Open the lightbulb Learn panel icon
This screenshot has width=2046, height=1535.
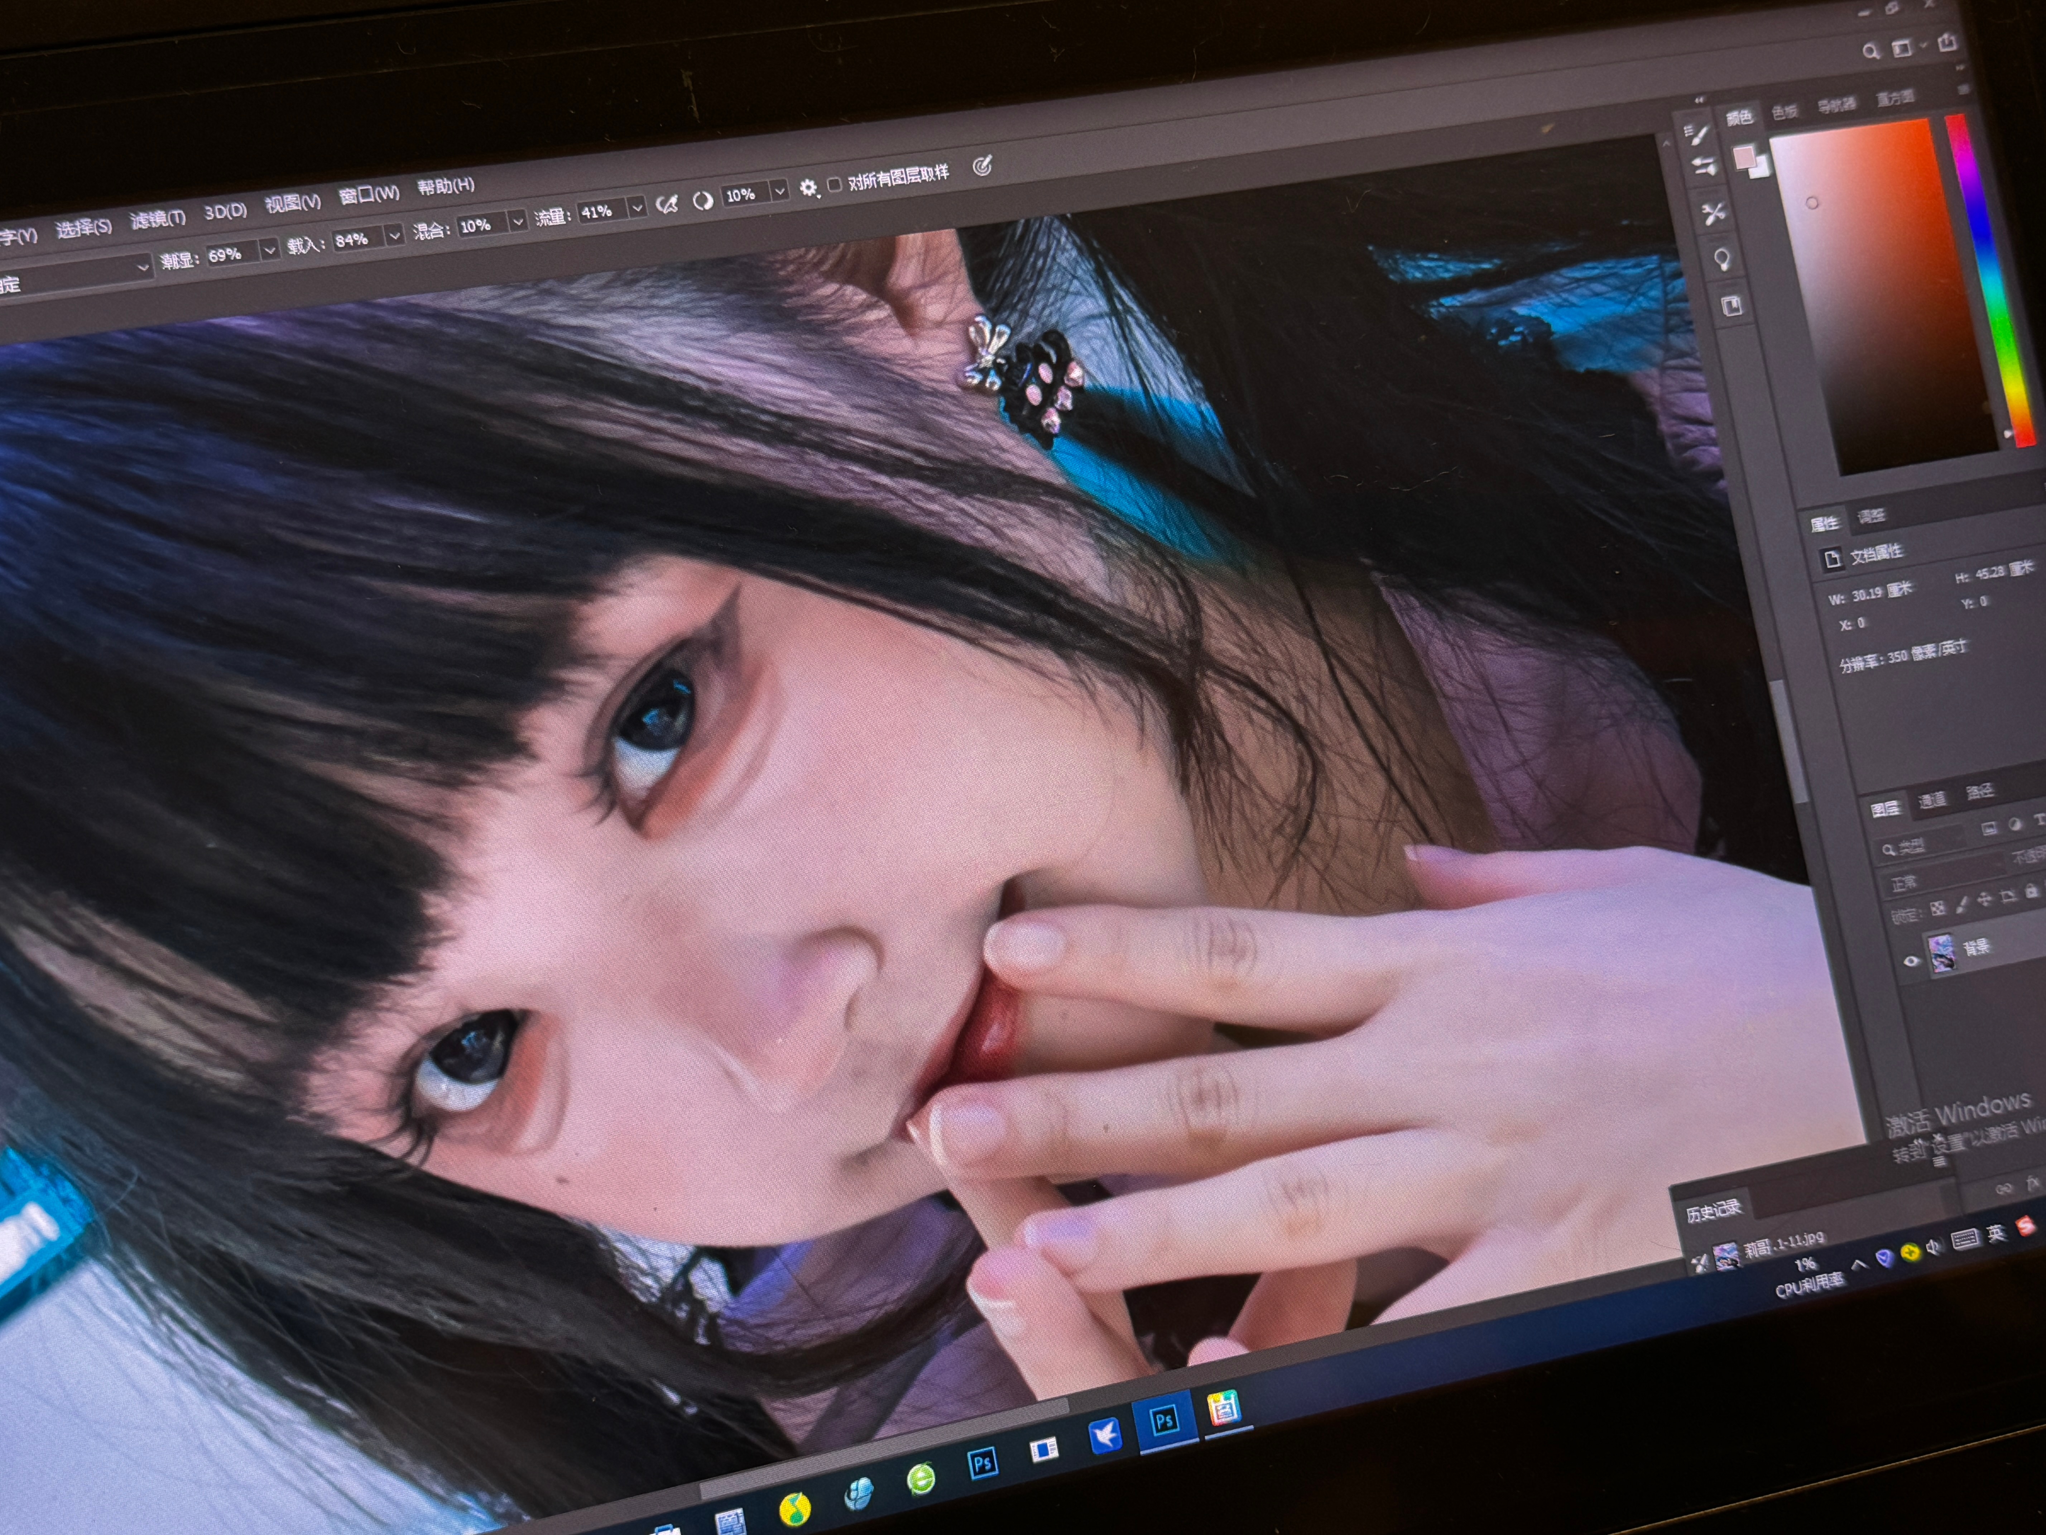1722,259
